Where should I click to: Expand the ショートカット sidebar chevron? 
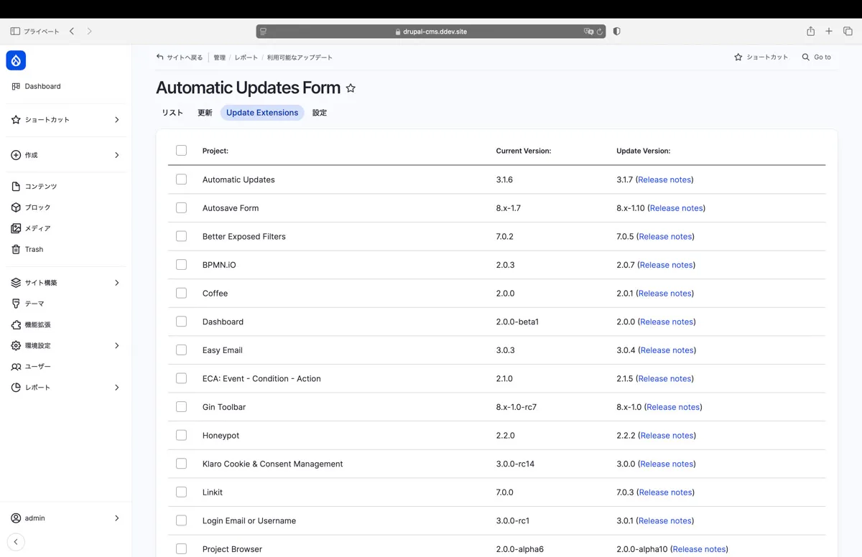(x=117, y=120)
